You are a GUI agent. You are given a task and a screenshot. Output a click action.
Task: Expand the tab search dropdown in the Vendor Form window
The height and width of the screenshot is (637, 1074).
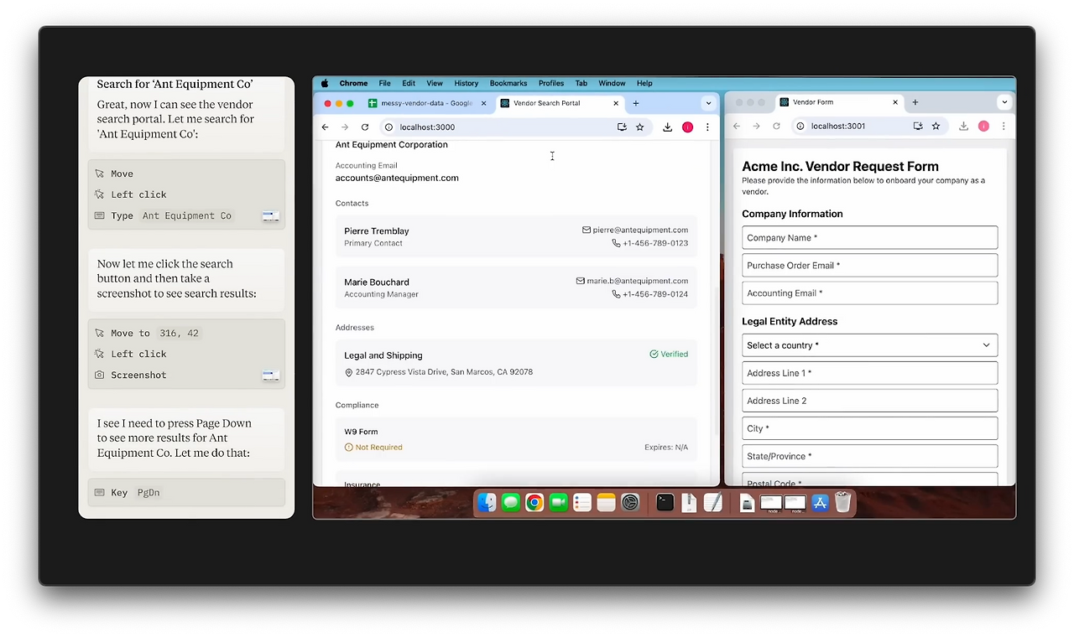point(1004,102)
